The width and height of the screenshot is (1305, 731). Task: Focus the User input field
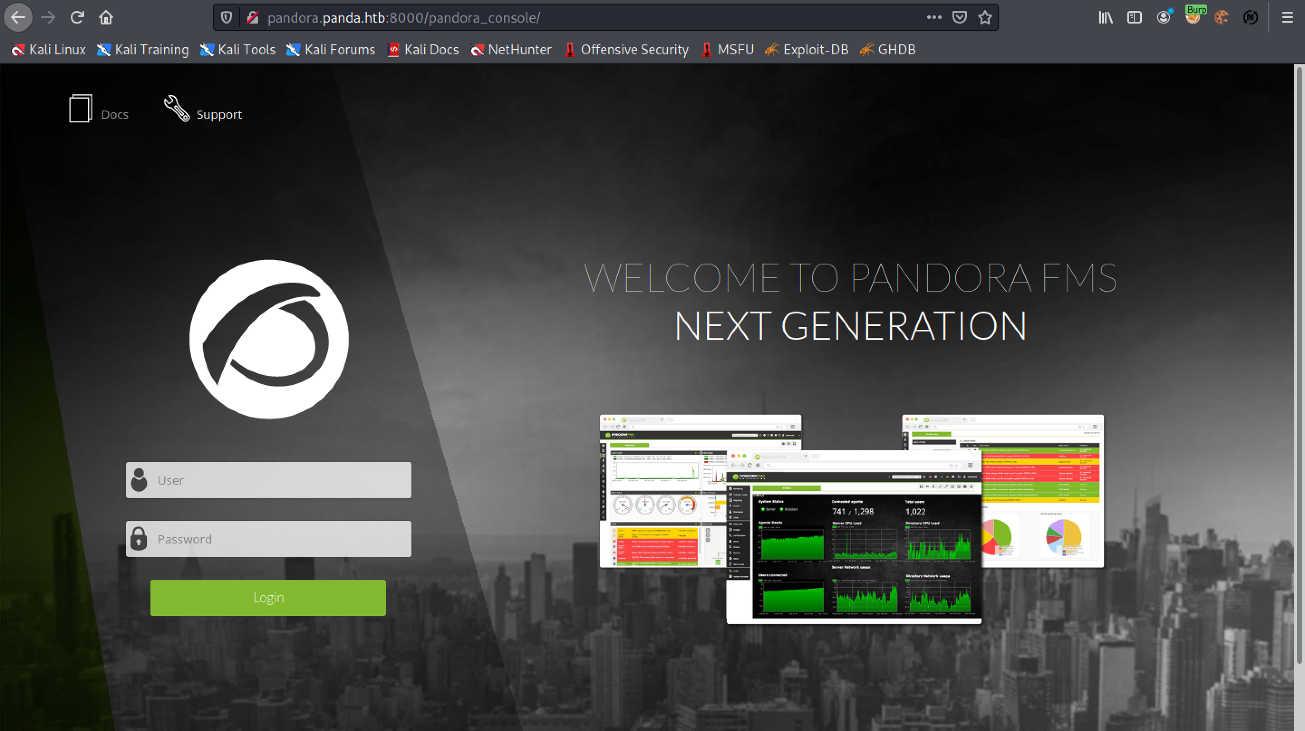click(x=269, y=480)
